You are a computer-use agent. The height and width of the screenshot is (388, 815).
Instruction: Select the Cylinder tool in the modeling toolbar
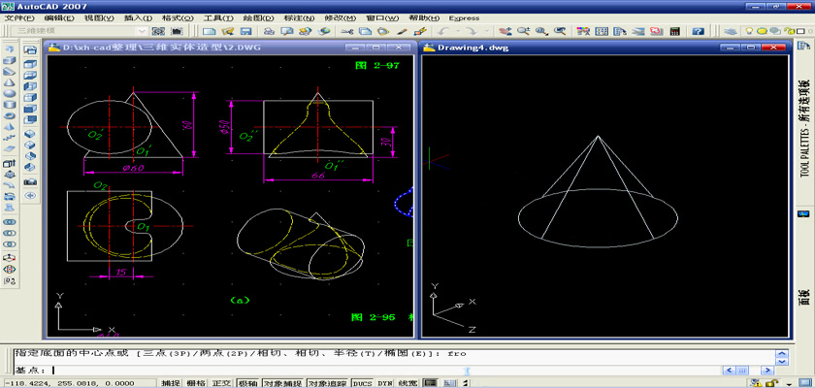click(10, 105)
